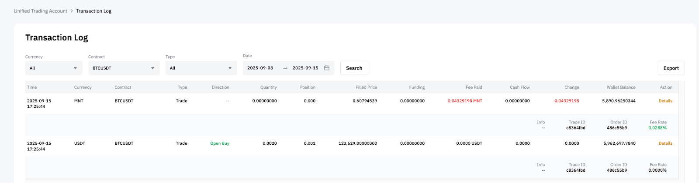Viewport: 699px width, 183px height.
Task: Go to Unified Trading Account breadcrumb
Action: click(41, 11)
